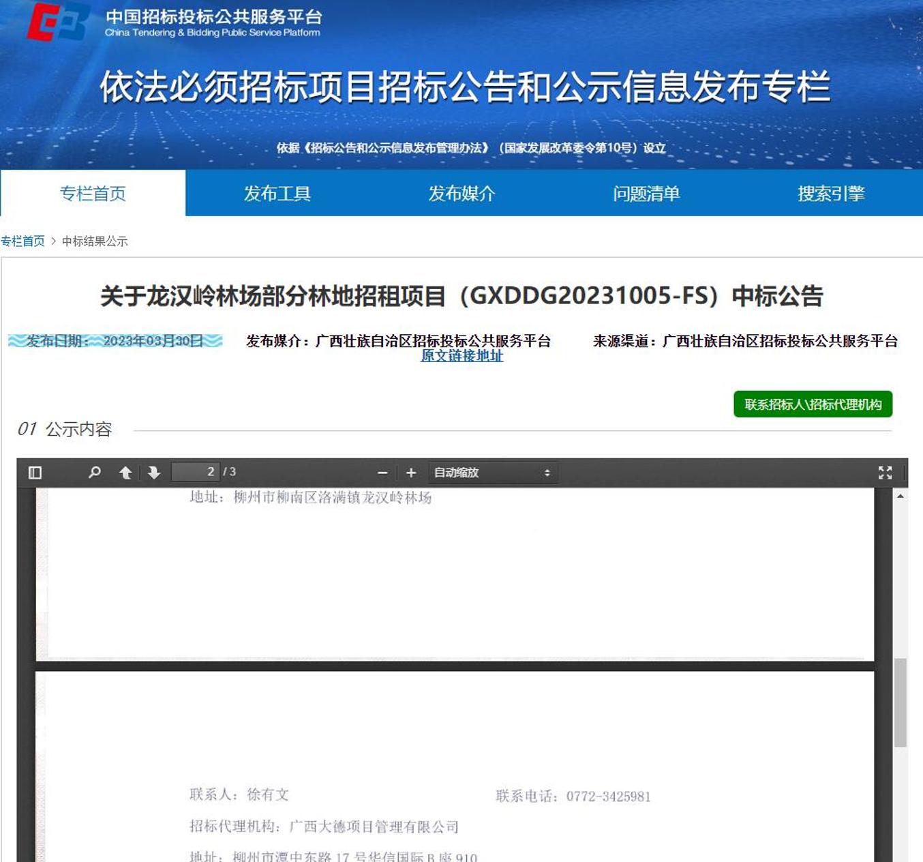Click the scrollbar up arrow in viewer
The image size is (923, 862).
(901, 496)
